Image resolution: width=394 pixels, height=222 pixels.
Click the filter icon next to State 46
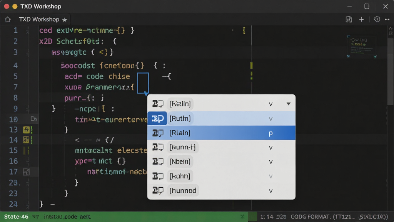tap(35, 217)
